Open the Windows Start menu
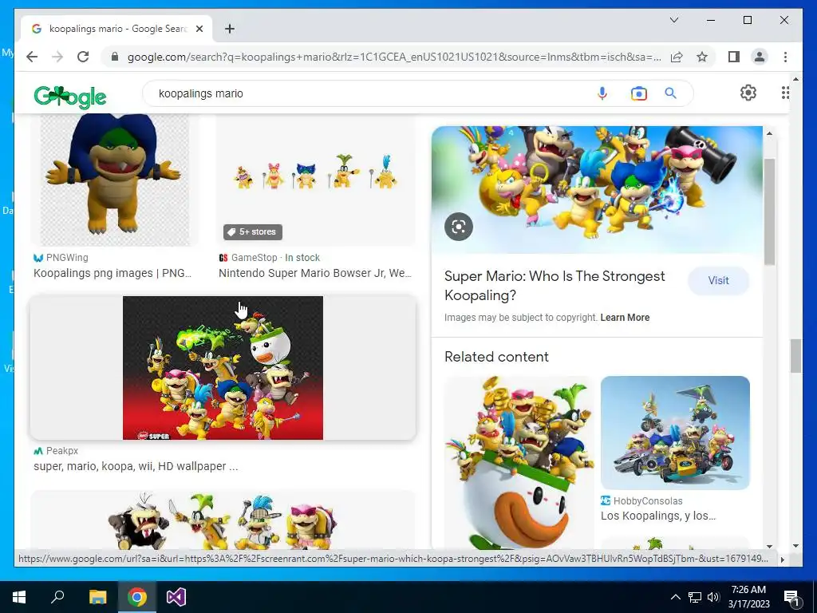 pos(19,597)
